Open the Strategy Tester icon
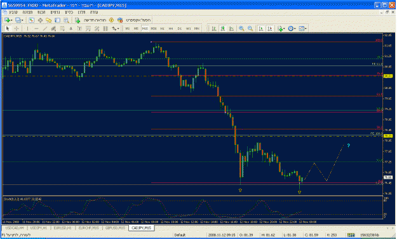The height and width of the screenshot is (239, 397). coord(66,20)
